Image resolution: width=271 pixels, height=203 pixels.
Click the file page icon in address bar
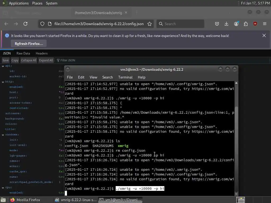50,24
